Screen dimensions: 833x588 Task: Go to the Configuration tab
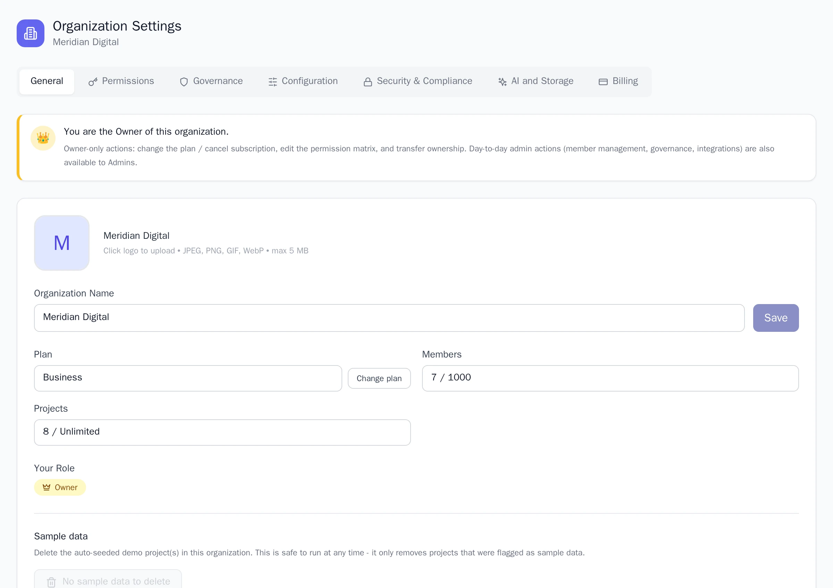(303, 81)
